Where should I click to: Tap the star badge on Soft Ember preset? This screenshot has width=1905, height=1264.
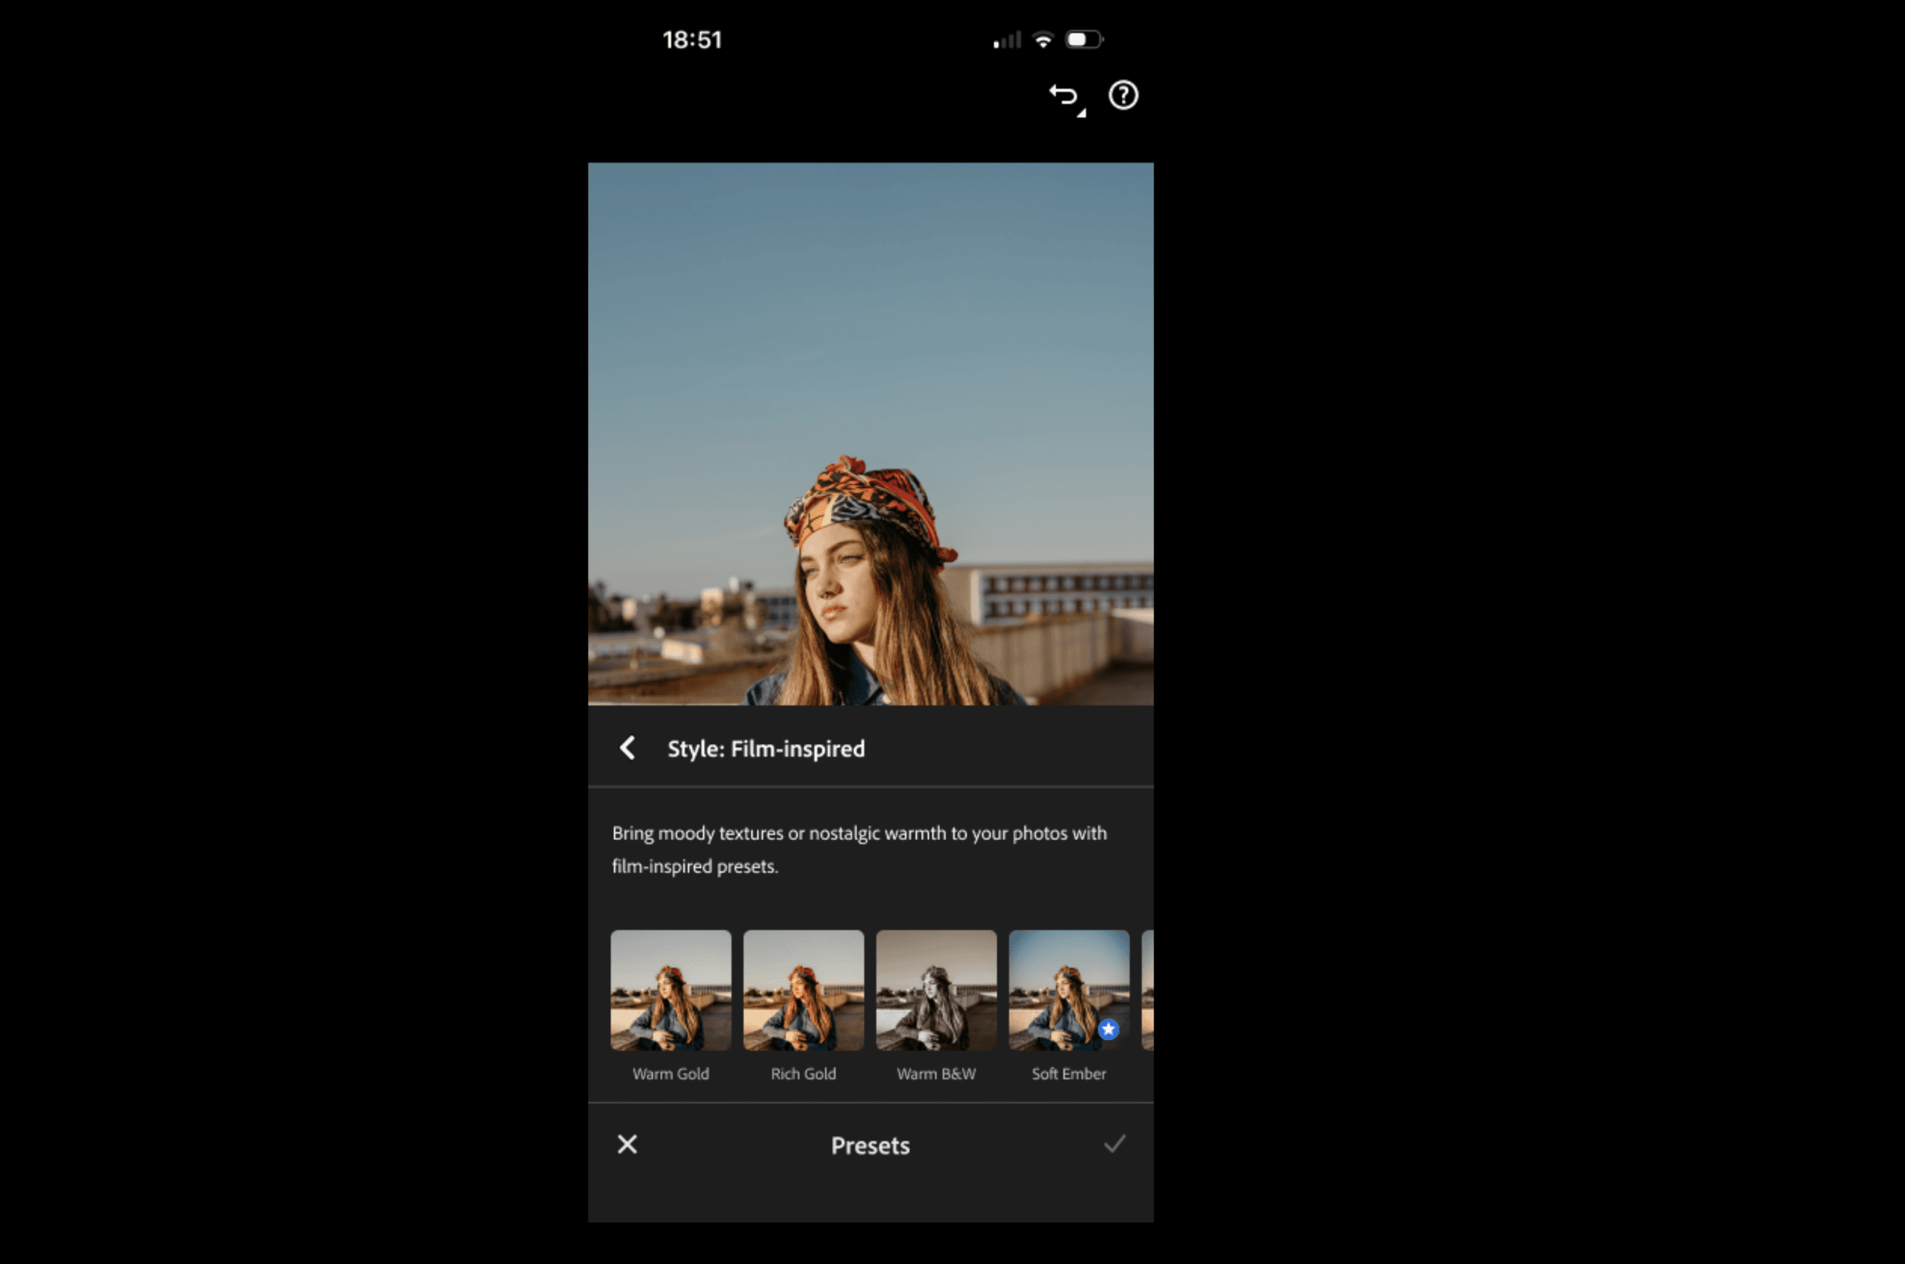pos(1109,1029)
